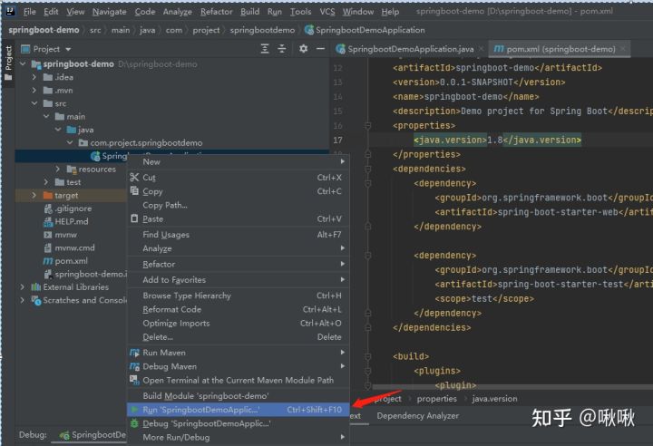
Task: Click the Run Maven icon
Action: (x=134, y=353)
